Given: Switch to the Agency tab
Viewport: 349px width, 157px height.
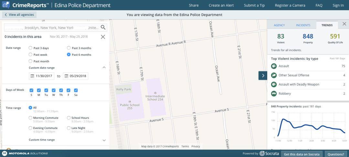Looking at the screenshot, I should click(279, 25).
